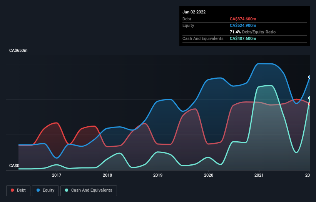Click the red Debt endpoint marker

[x=309, y=104]
